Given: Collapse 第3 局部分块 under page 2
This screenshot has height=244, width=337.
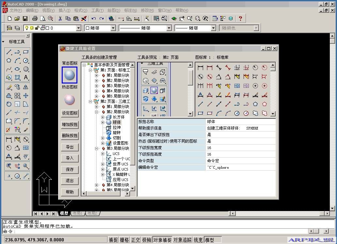Looking at the screenshot, I should tap(97, 148).
